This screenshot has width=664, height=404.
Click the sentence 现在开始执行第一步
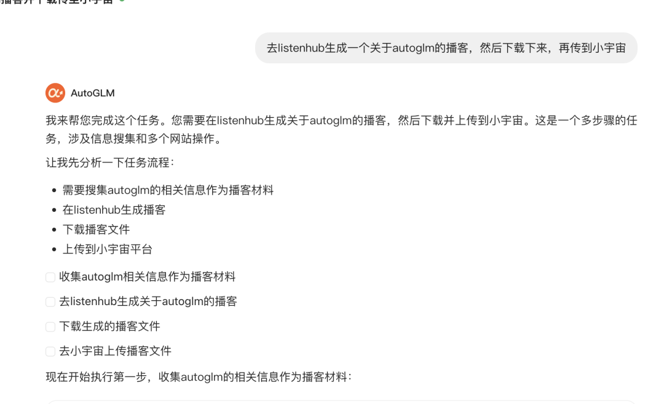click(x=199, y=376)
